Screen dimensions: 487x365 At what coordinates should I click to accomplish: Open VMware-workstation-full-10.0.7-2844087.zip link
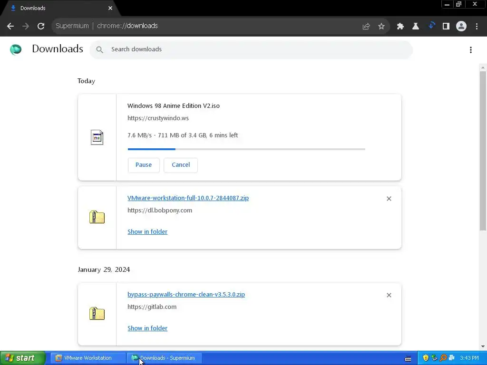pos(188,198)
